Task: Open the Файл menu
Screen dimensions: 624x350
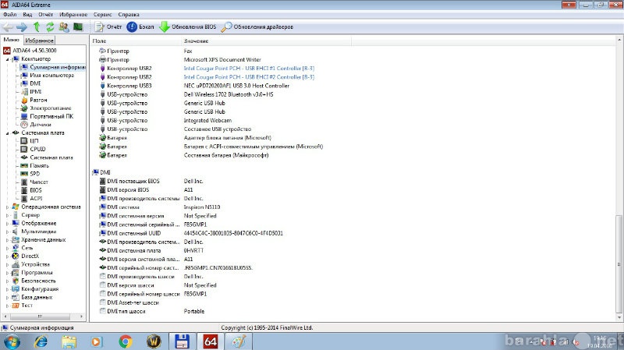Action: point(10,14)
